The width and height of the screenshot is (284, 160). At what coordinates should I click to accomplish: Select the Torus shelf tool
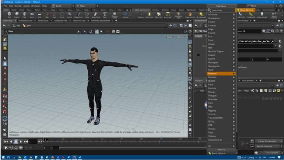[x=32, y=15]
